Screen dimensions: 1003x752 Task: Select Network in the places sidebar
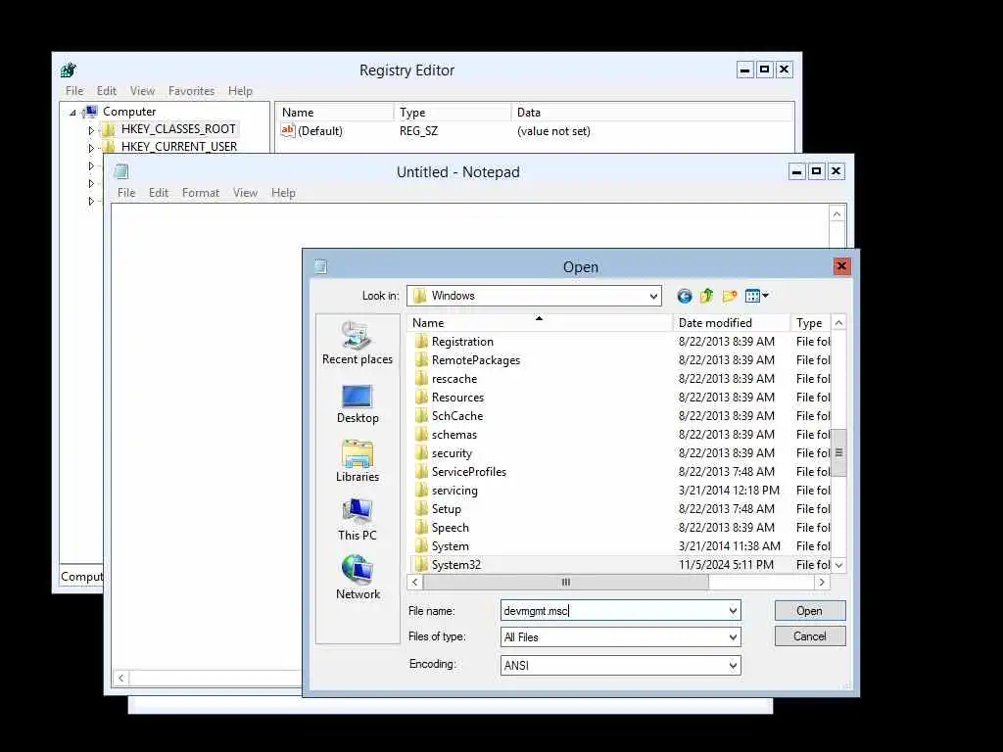358,578
